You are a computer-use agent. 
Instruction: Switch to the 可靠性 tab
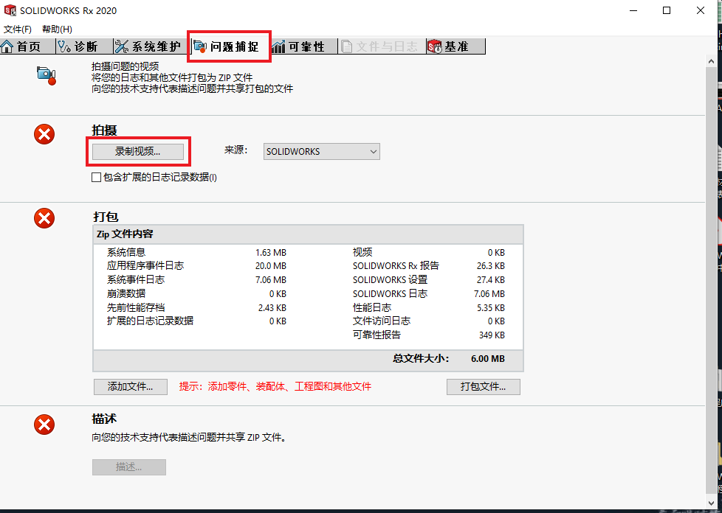click(x=298, y=46)
